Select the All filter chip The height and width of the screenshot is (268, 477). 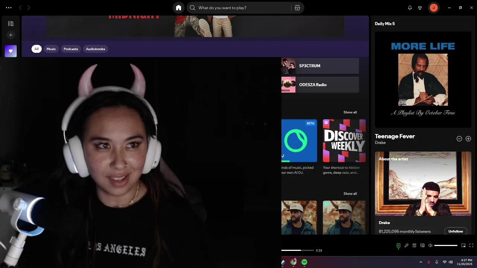pos(37,49)
